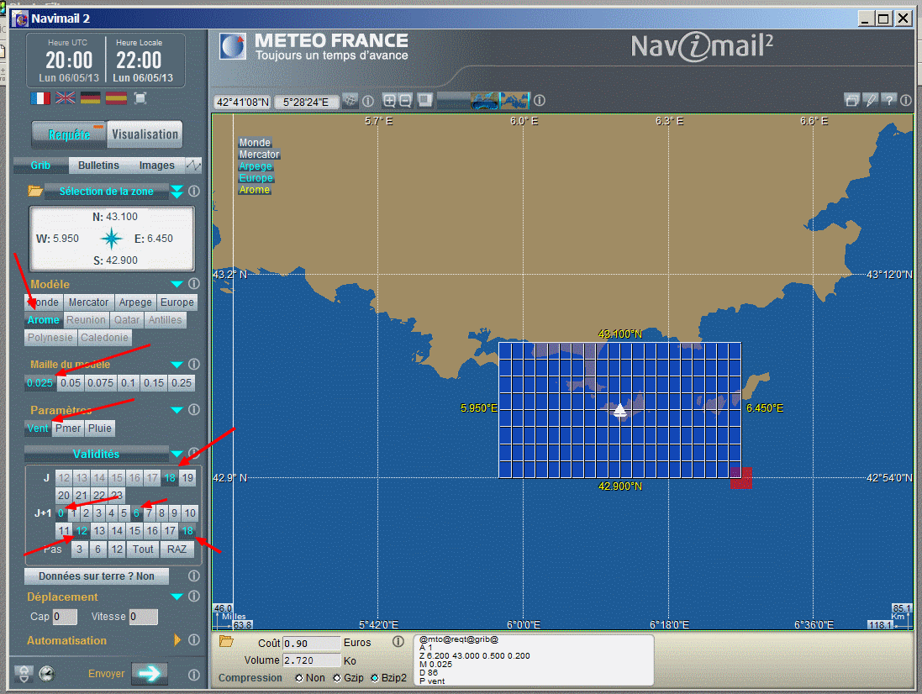Select the Europe model button

point(177,302)
